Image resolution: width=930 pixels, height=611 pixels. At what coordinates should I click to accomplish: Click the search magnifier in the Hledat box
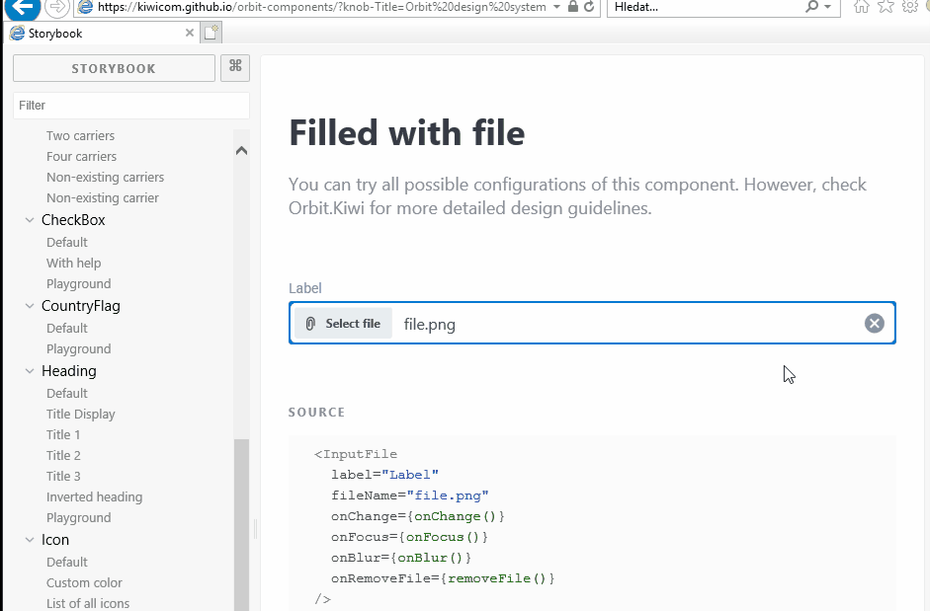click(810, 8)
